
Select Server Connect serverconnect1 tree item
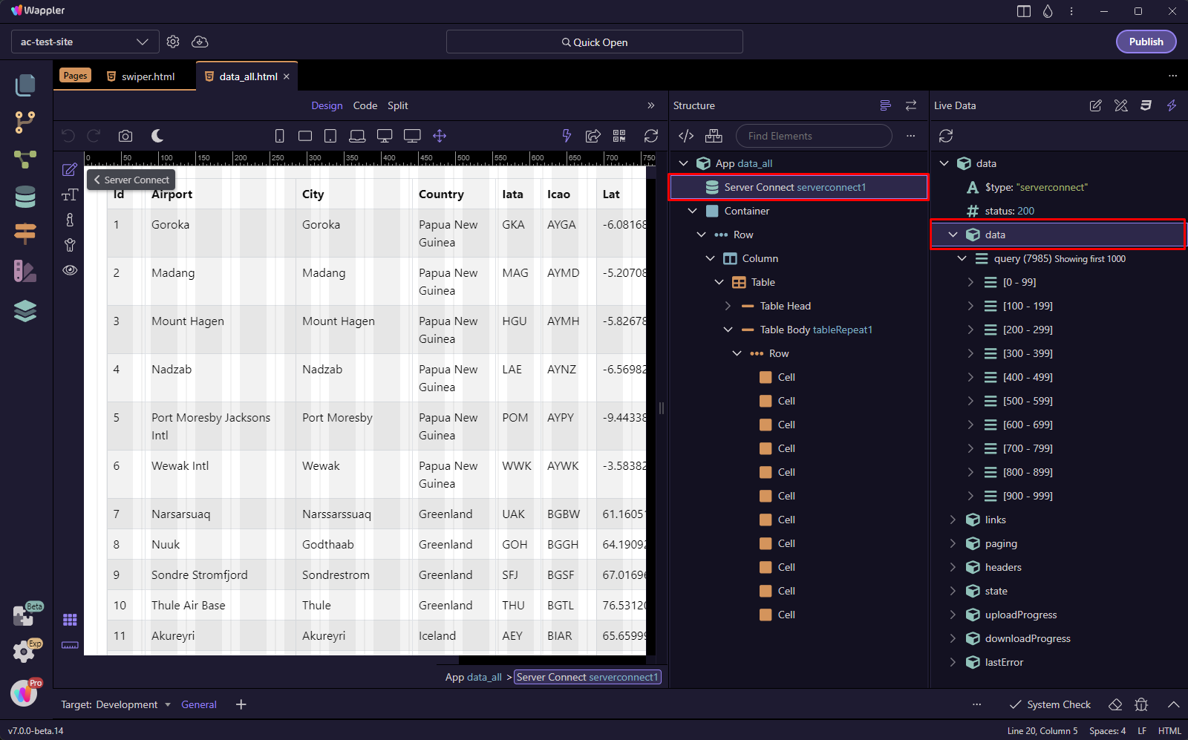798,187
